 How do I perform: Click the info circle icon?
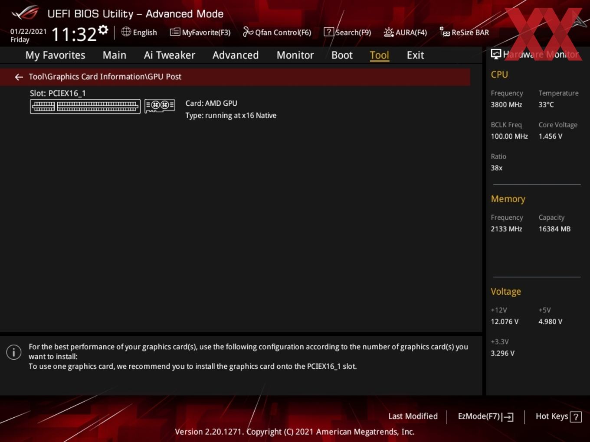coord(14,352)
